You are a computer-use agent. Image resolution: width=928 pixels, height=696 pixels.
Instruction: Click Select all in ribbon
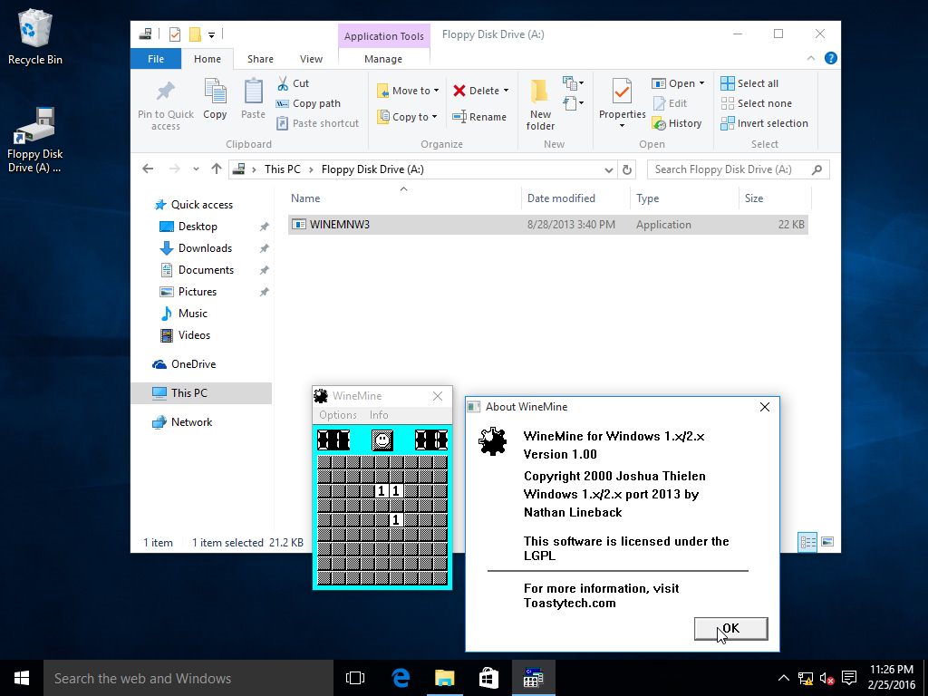[x=749, y=83]
